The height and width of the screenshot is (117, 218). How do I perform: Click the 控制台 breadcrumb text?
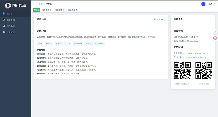(x=49, y=4)
